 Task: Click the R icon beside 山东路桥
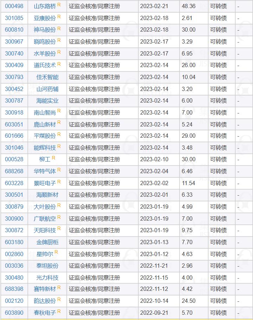[59, 5]
